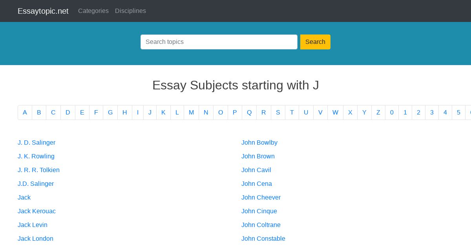Open the Essaytopic.net home link

pos(43,11)
